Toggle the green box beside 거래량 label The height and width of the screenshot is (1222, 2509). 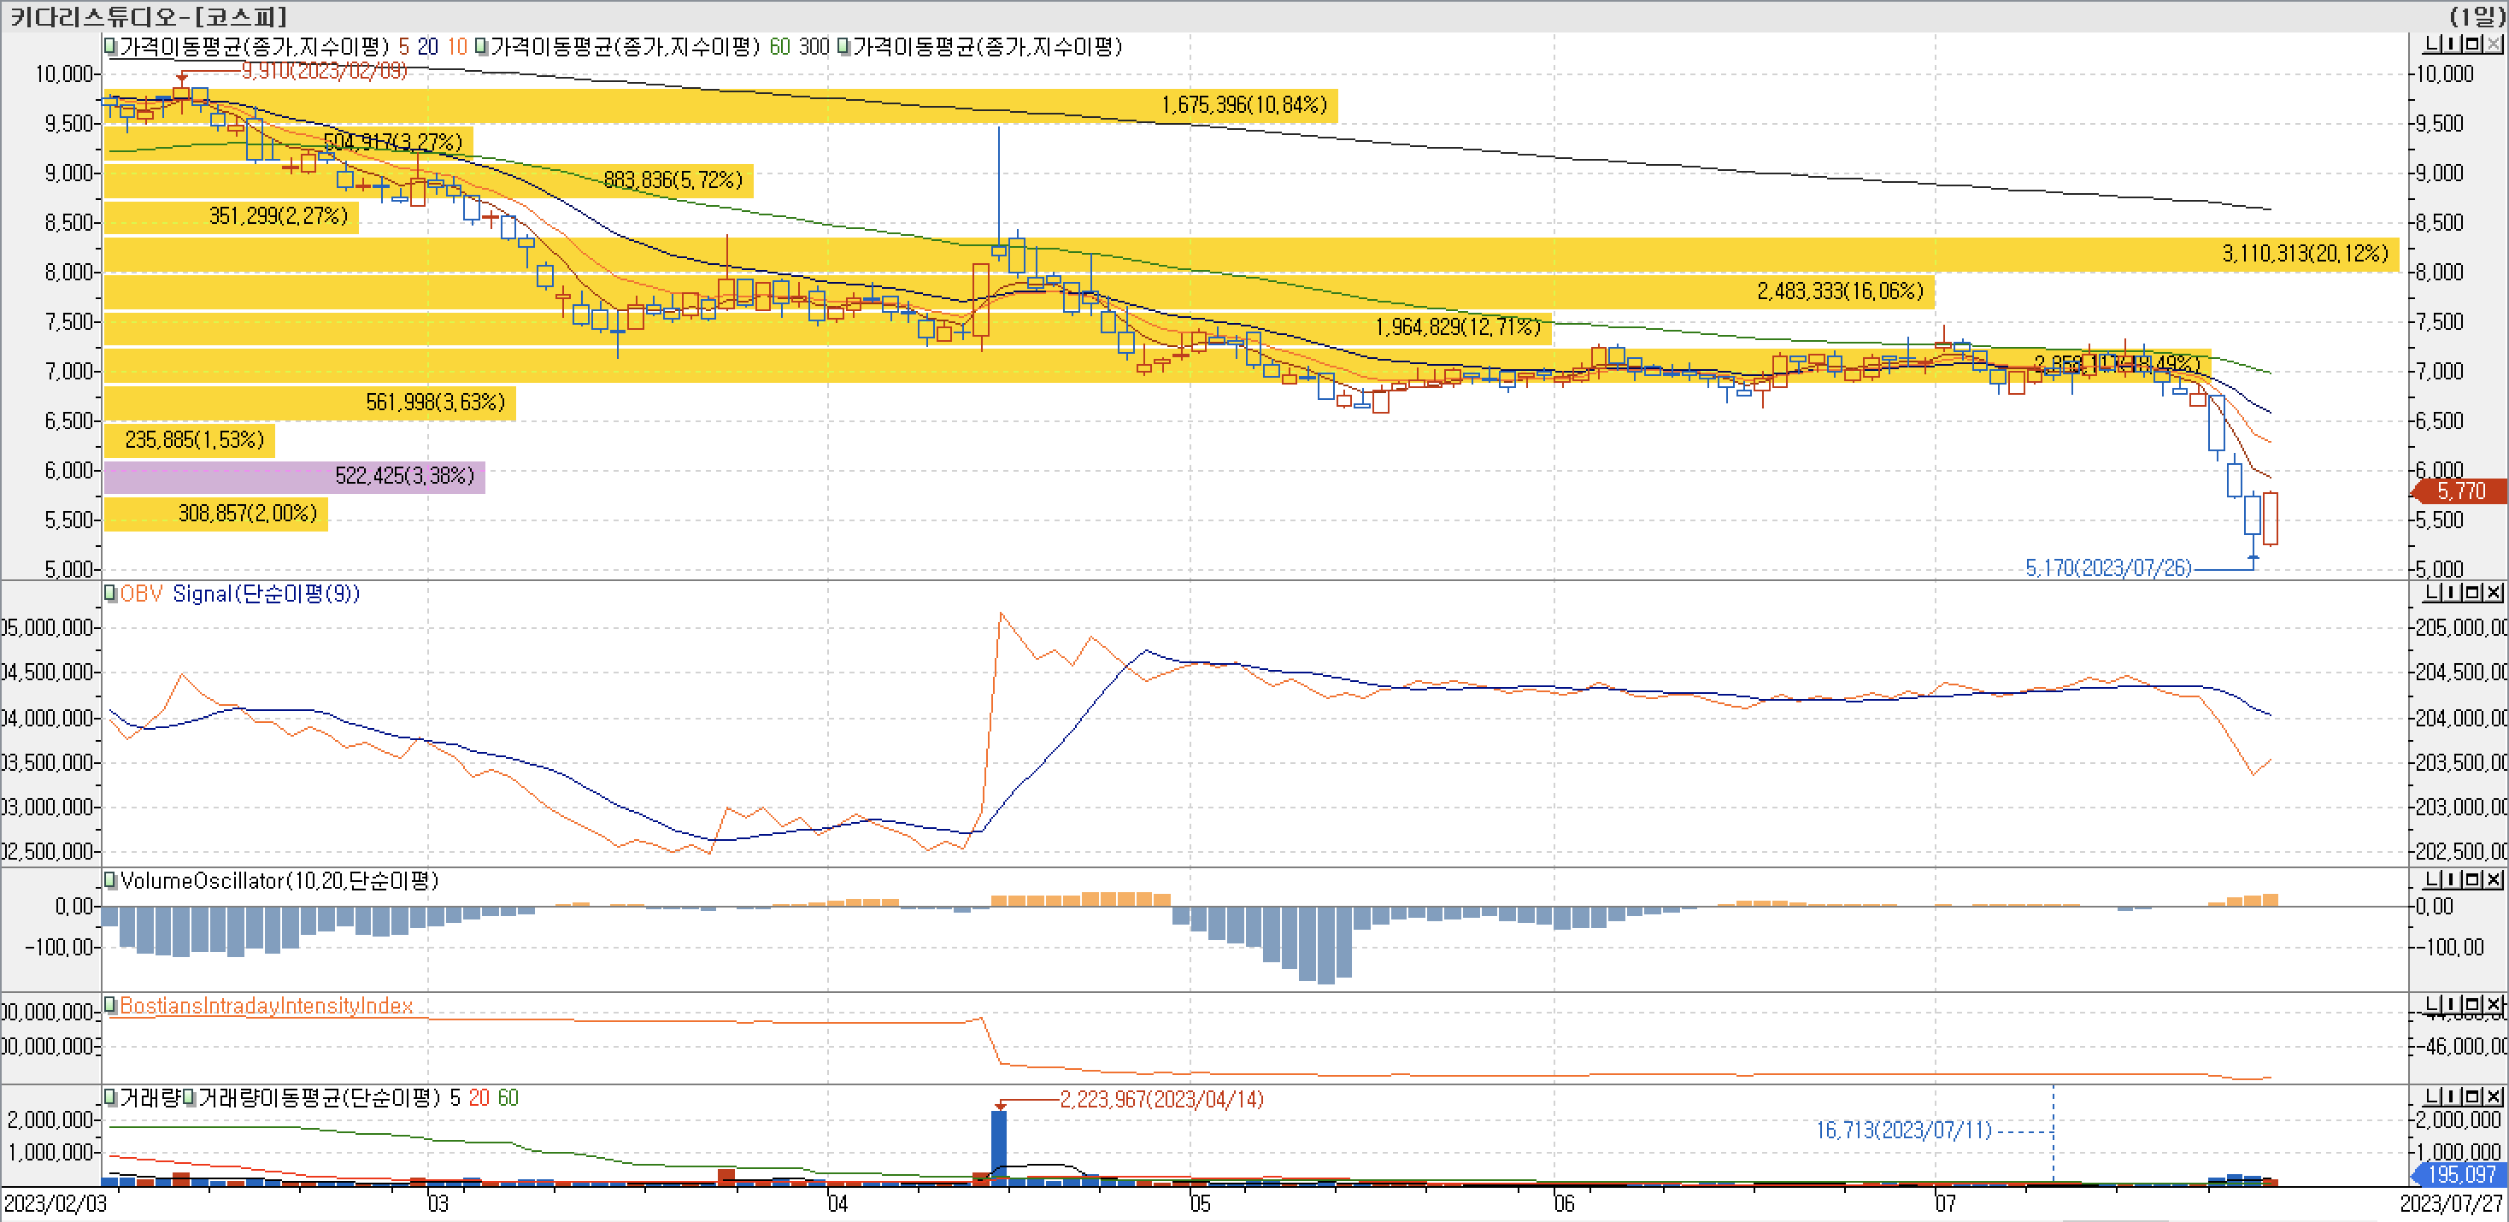(x=110, y=1097)
